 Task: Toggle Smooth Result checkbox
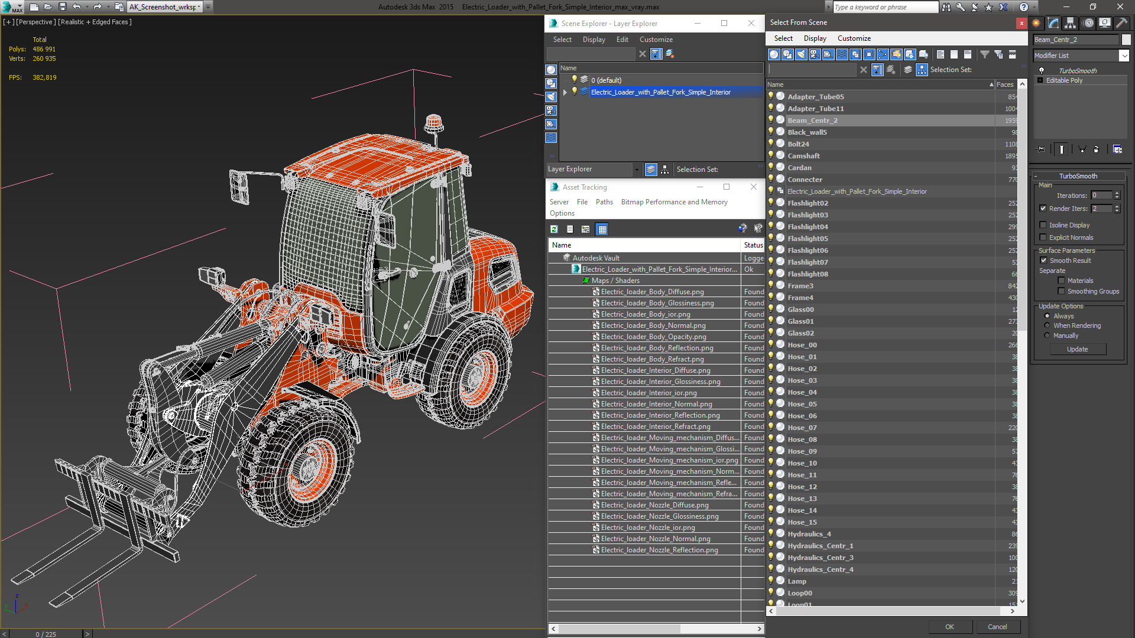[1043, 260]
